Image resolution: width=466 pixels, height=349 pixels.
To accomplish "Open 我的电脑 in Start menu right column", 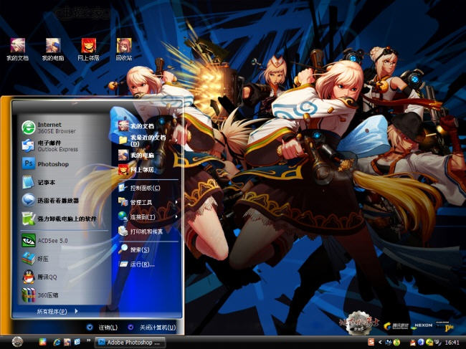I will [x=148, y=155].
